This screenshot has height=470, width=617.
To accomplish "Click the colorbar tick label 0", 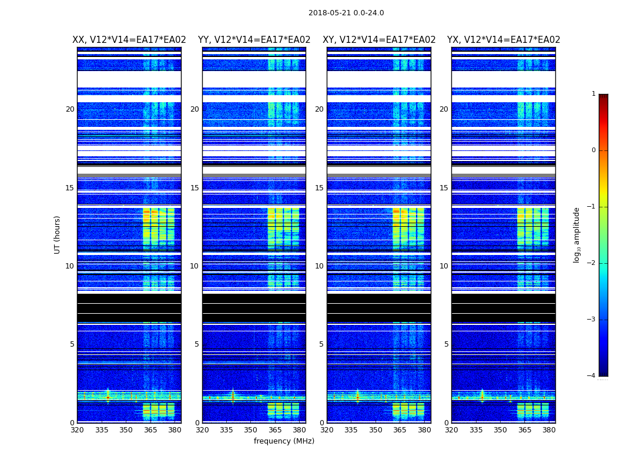I will [x=593, y=150].
